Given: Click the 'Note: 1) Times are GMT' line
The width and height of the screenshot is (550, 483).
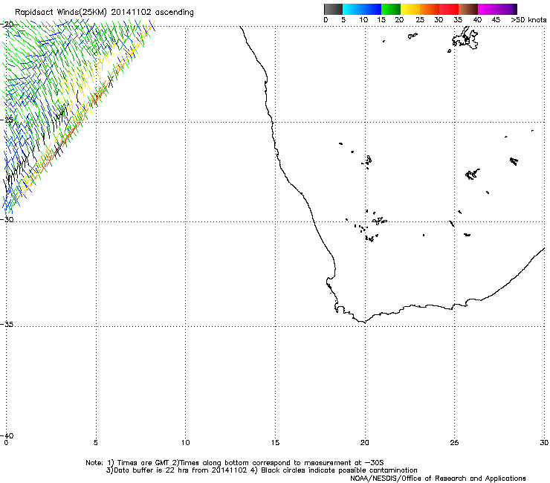Looking at the screenshot, I should [234, 463].
